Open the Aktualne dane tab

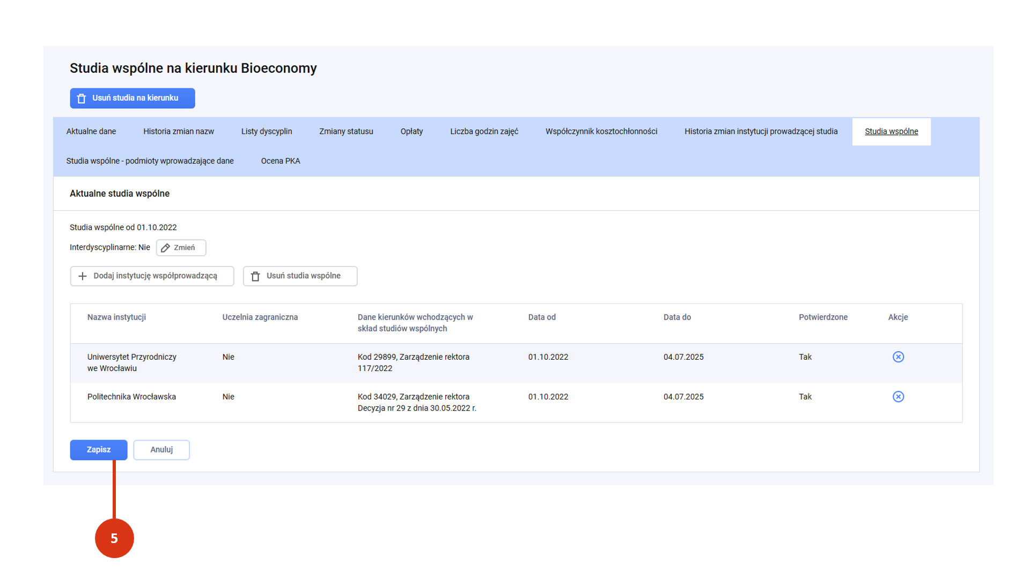(x=91, y=131)
